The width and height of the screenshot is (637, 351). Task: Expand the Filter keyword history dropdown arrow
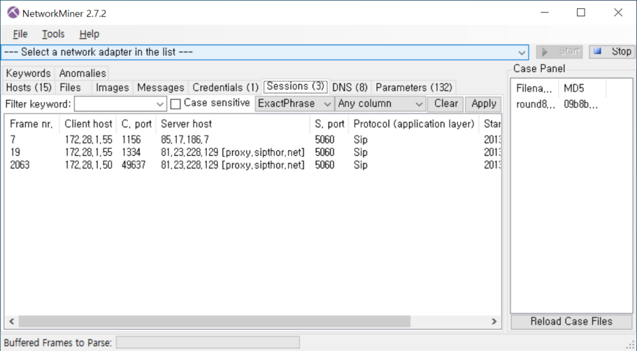pos(160,104)
